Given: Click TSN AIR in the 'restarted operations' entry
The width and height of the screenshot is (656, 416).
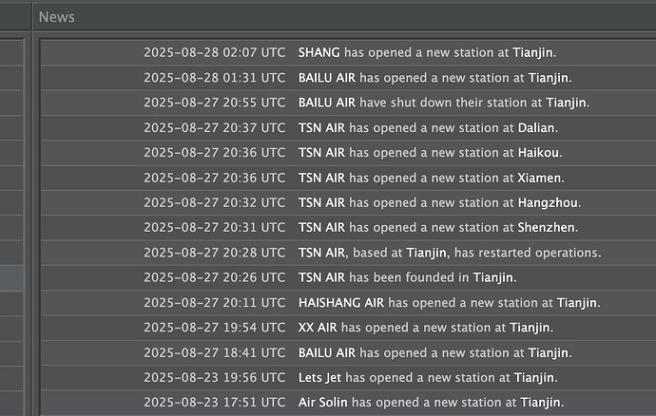Looking at the screenshot, I should pyautogui.click(x=321, y=253).
